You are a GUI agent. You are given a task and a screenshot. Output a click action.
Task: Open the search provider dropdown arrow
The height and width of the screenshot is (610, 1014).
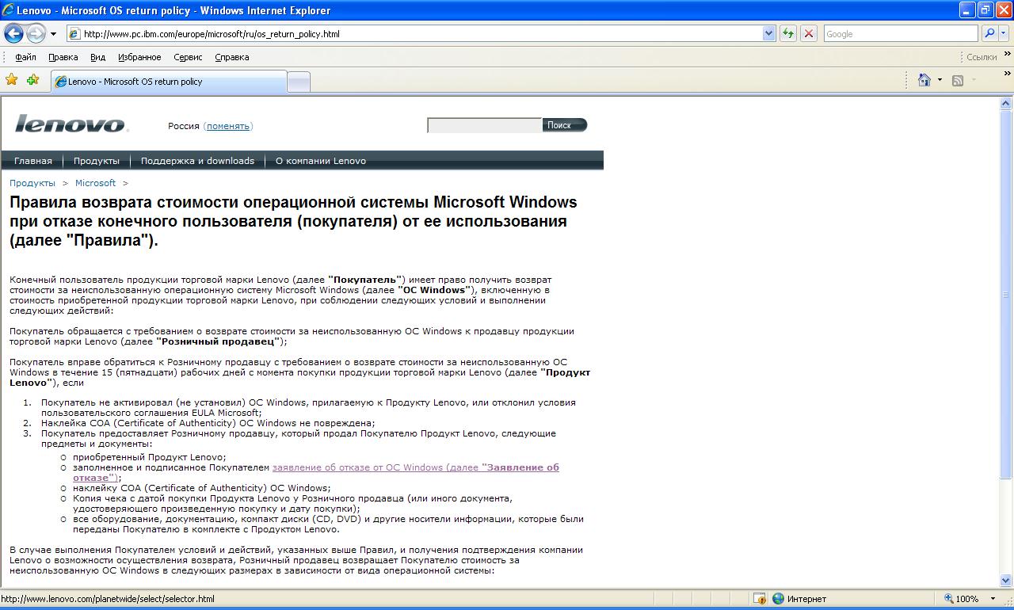pos(1004,34)
